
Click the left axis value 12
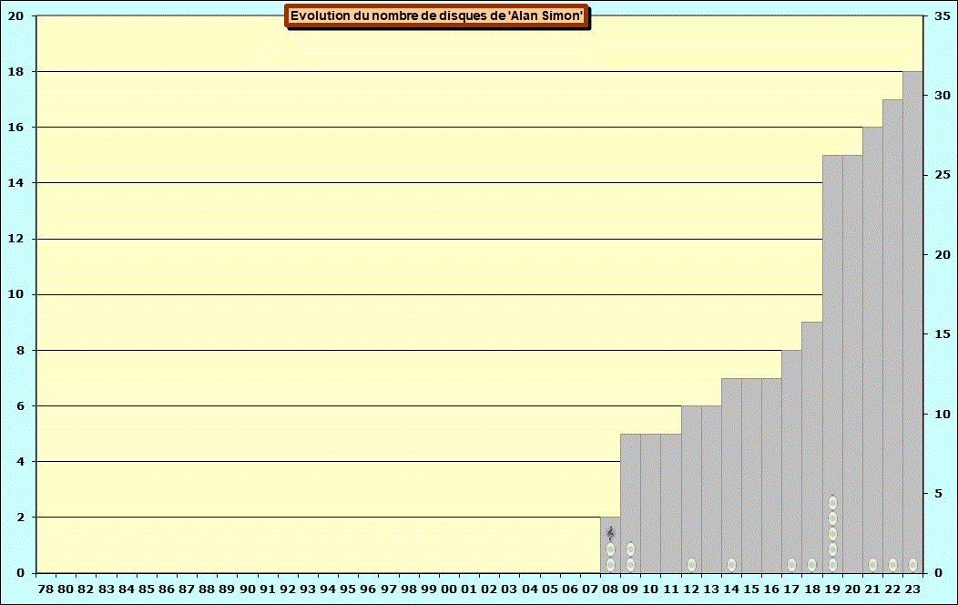15,239
